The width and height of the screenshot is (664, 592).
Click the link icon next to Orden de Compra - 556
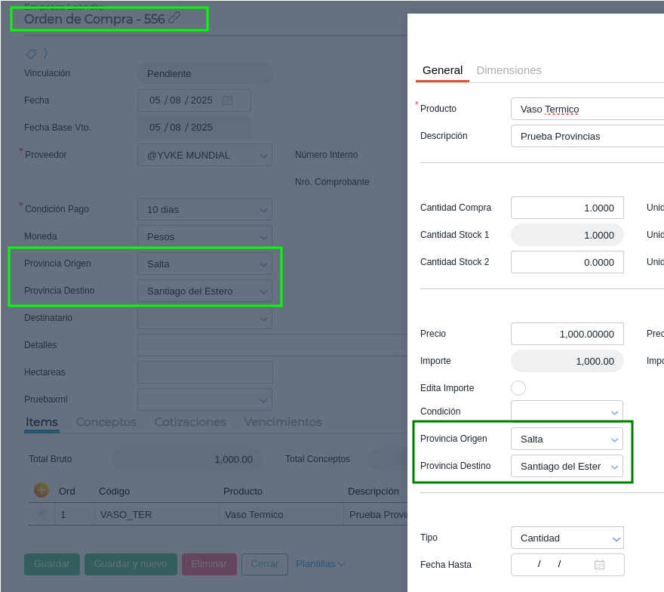[174, 18]
